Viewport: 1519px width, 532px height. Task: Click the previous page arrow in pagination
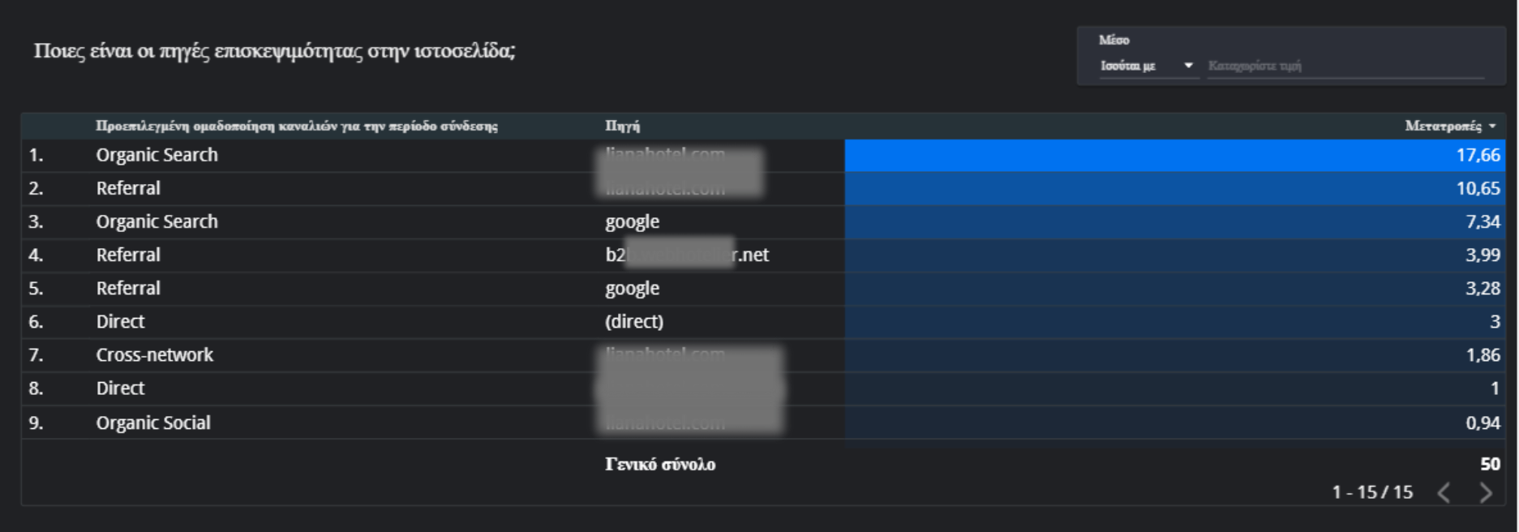pos(1444,492)
